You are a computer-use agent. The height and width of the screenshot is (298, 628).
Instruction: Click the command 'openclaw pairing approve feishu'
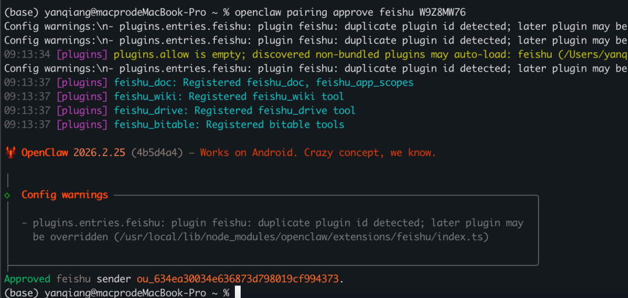(324, 12)
